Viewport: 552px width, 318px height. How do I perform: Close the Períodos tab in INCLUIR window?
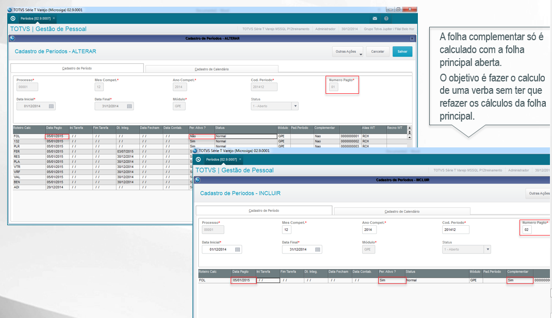240,159
